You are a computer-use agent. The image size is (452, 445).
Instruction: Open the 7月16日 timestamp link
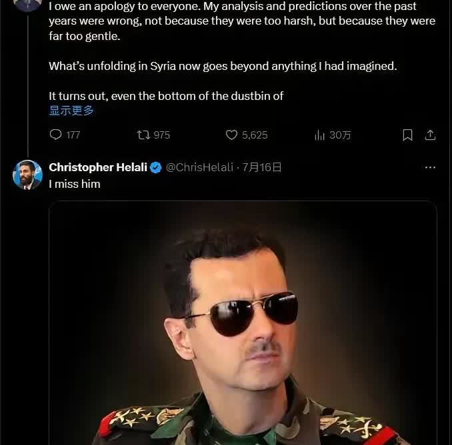point(262,168)
